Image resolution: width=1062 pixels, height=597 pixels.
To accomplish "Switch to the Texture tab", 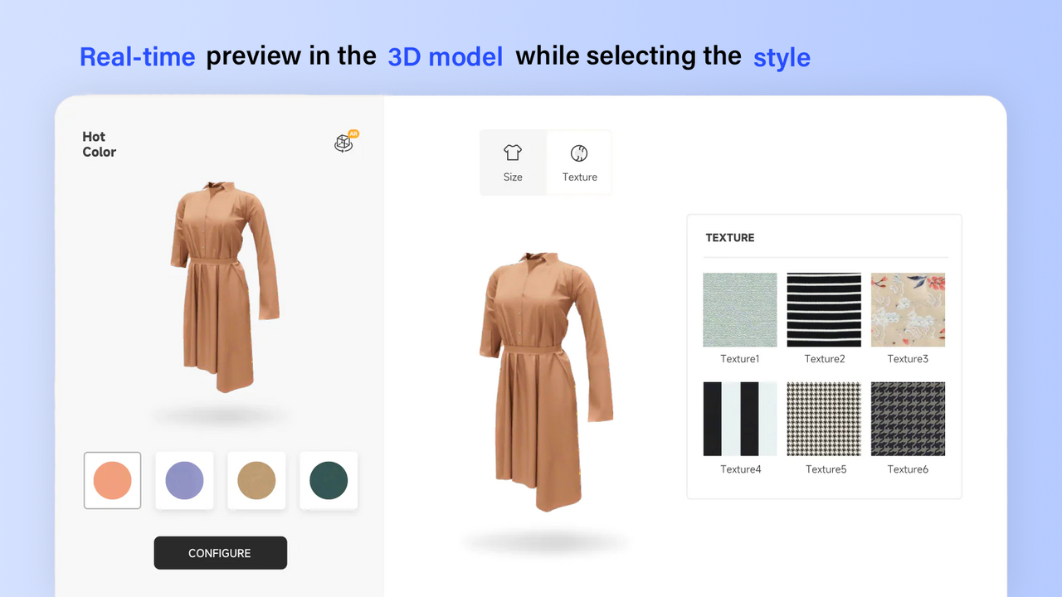I will coord(579,163).
